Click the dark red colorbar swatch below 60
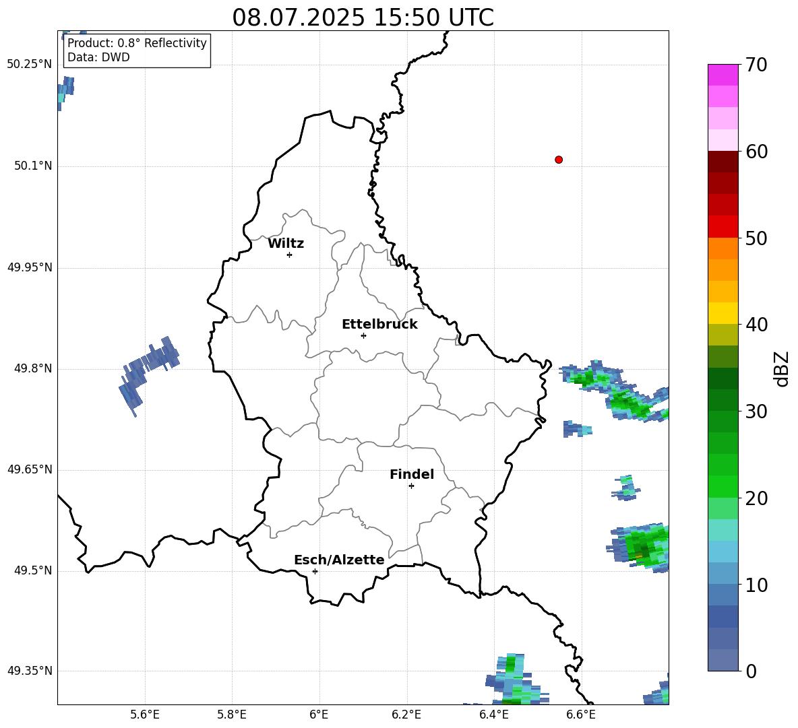 (723, 162)
